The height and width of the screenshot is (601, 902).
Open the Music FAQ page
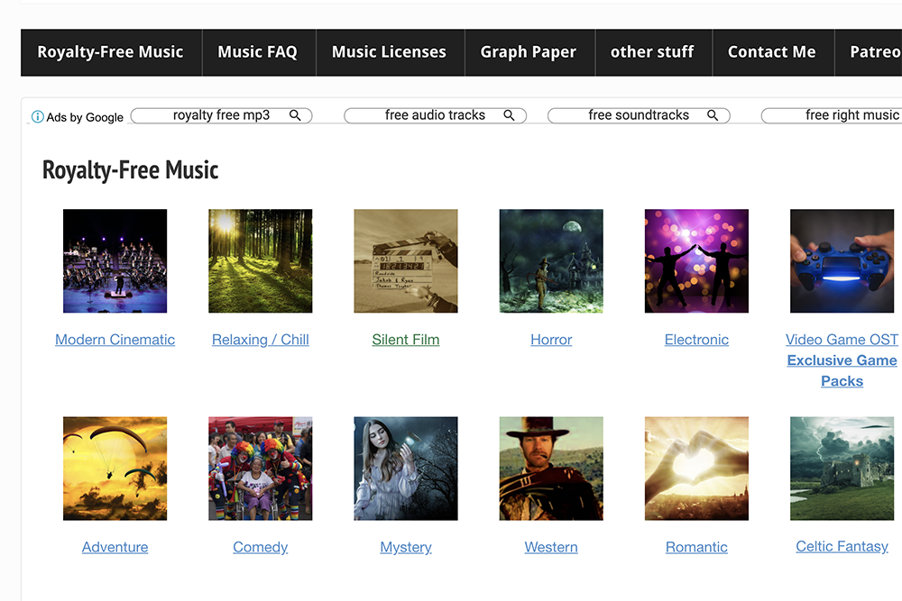click(258, 52)
